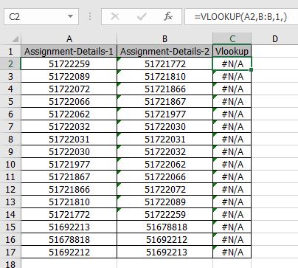298x268 pixels.
Task: Click the Select All corner triangle
Action: tap(15, 39)
